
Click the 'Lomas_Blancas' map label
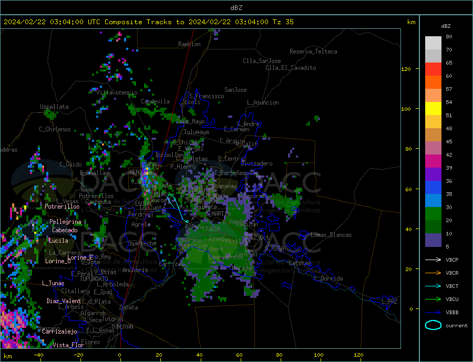pyautogui.click(x=331, y=235)
